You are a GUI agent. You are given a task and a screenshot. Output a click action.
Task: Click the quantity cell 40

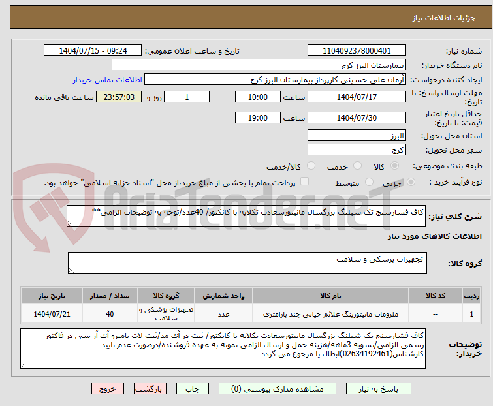(110, 314)
